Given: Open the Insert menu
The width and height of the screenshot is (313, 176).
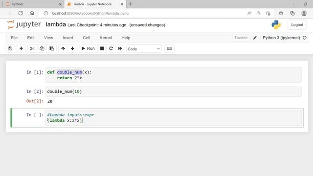Looking at the screenshot, I should click(68, 38).
